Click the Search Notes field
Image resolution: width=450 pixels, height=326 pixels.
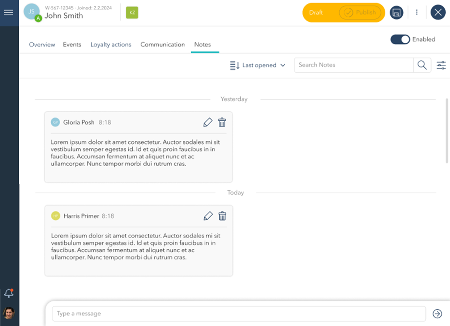coord(354,65)
